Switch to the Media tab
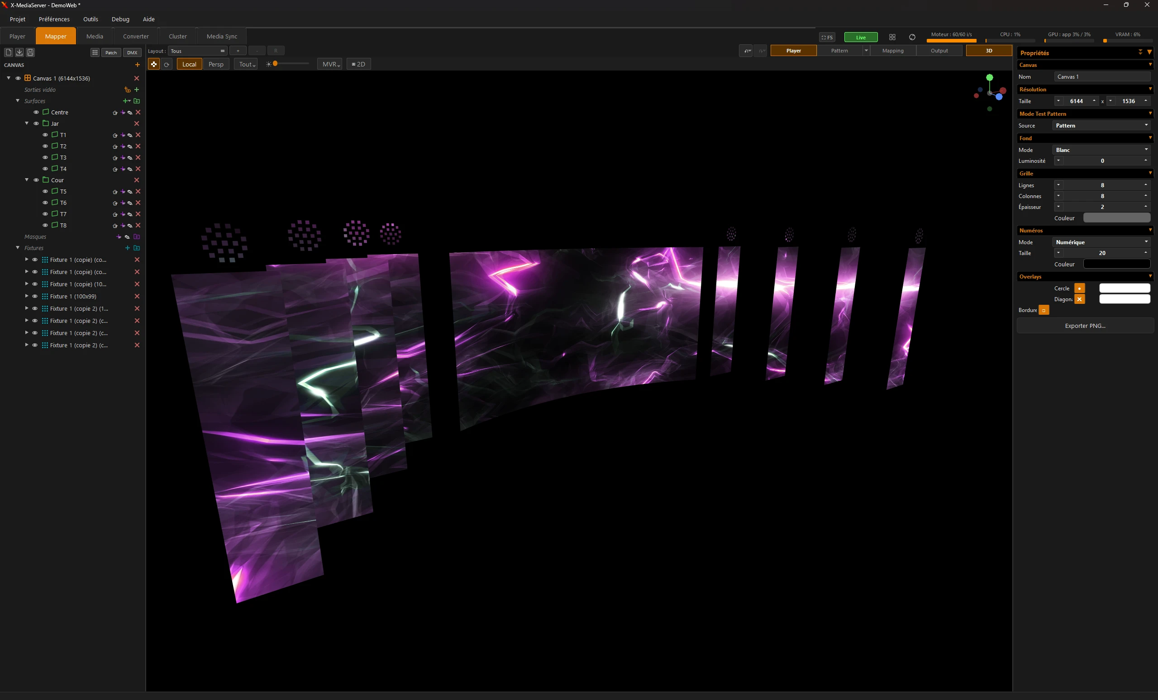Screen dimensions: 1158x700 [95, 36]
